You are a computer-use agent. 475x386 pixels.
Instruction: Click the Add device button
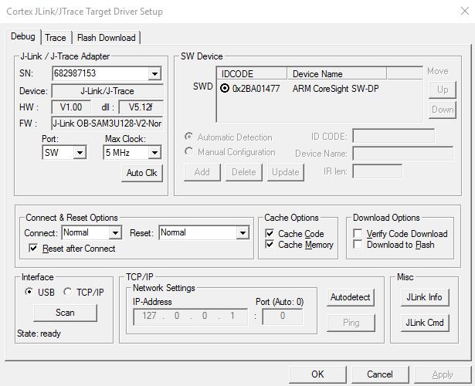pyautogui.click(x=202, y=172)
